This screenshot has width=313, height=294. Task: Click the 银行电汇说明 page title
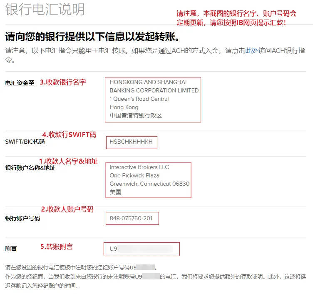click(45, 9)
